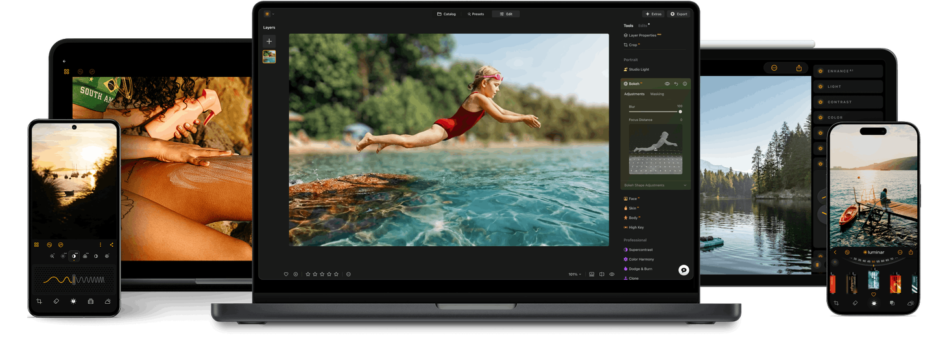The width and height of the screenshot is (934, 344).
Task: Add a new layer with plus button
Action: 269,41
